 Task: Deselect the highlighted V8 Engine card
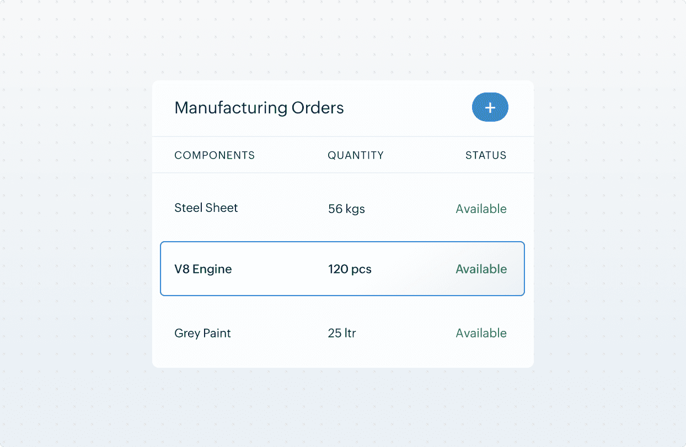[x=342, y=269]
